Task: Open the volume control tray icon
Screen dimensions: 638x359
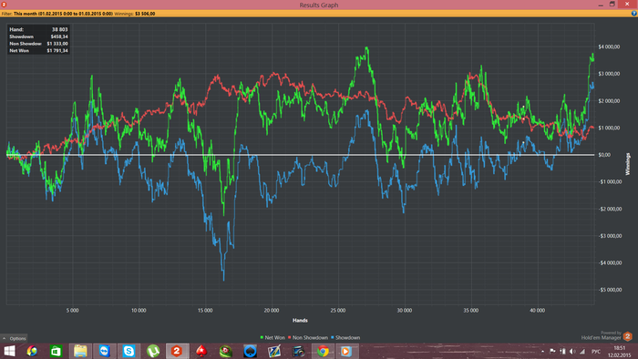Action: (572, 352)
